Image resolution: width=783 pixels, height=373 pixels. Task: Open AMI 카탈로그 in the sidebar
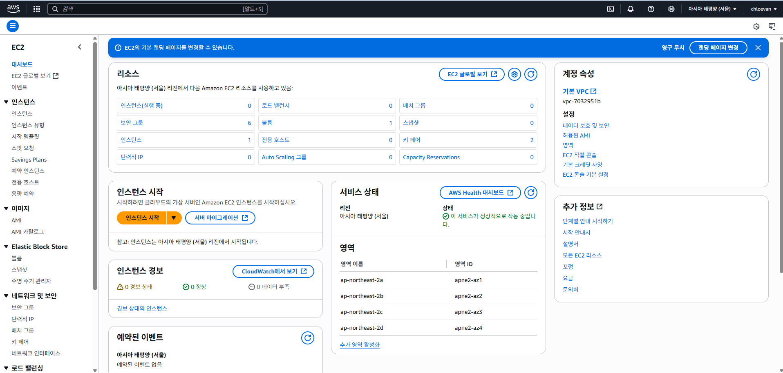coord(28,232)
